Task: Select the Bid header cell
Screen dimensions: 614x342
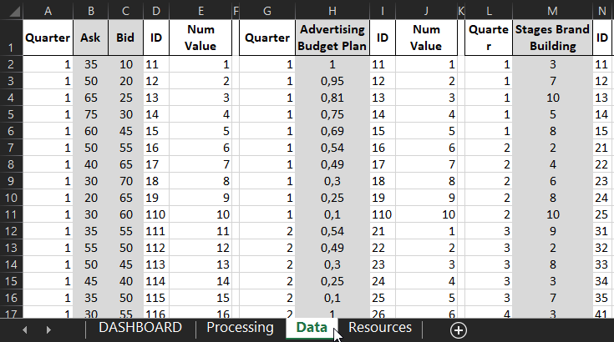Action: [x=124, y=38]
